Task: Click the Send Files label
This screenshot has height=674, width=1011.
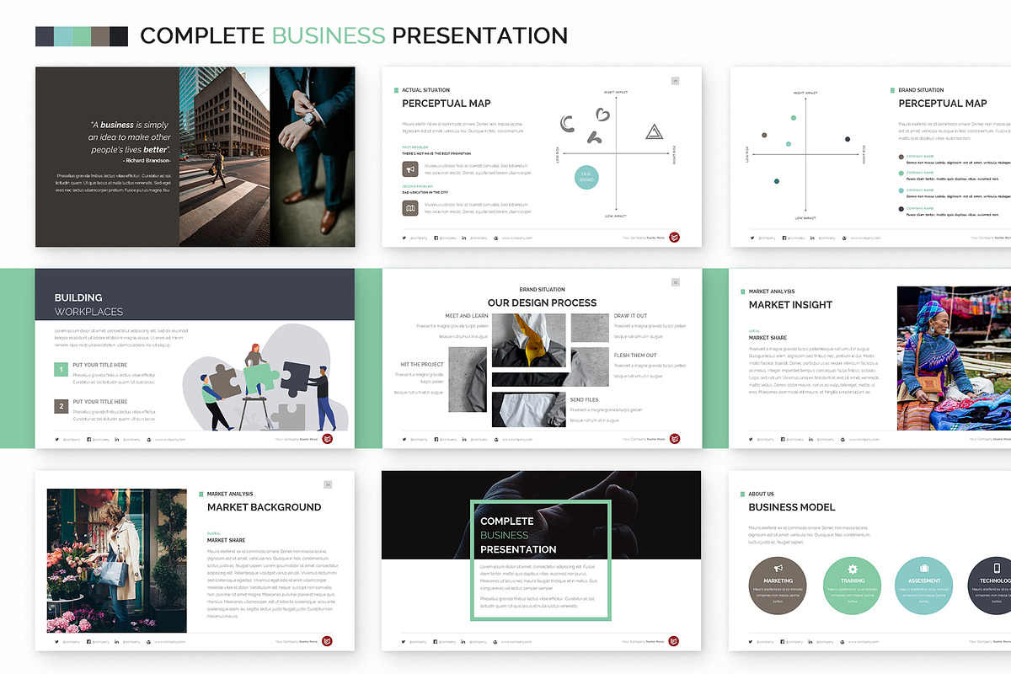Action: tap(585, 400)
